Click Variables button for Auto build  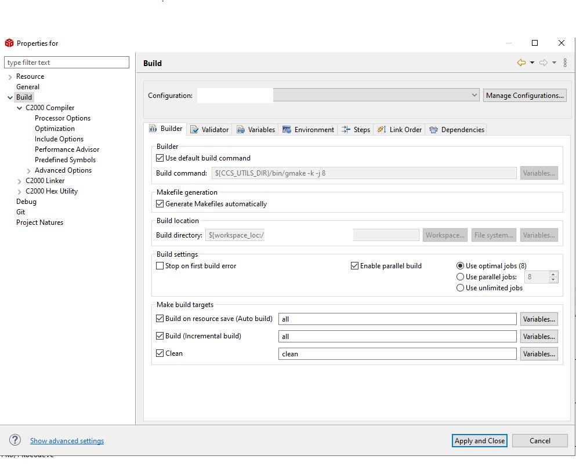click(539, 319)
